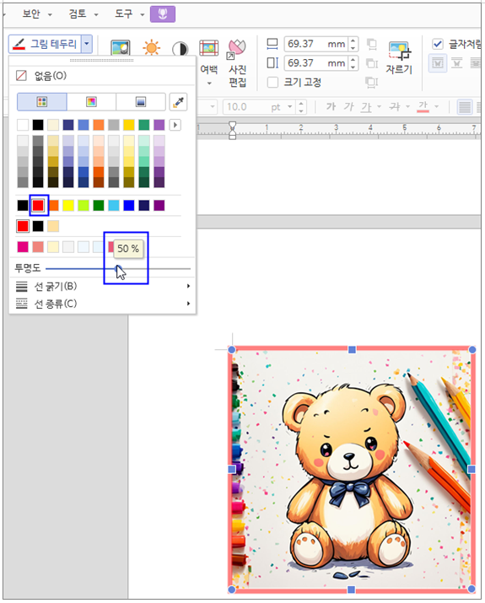
Task: Click the send backward arrange icon
Action: (x=371, y=63)
